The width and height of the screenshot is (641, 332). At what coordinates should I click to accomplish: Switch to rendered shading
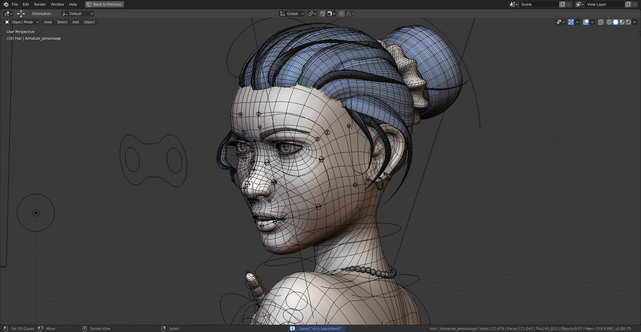[x=628, y=22]
